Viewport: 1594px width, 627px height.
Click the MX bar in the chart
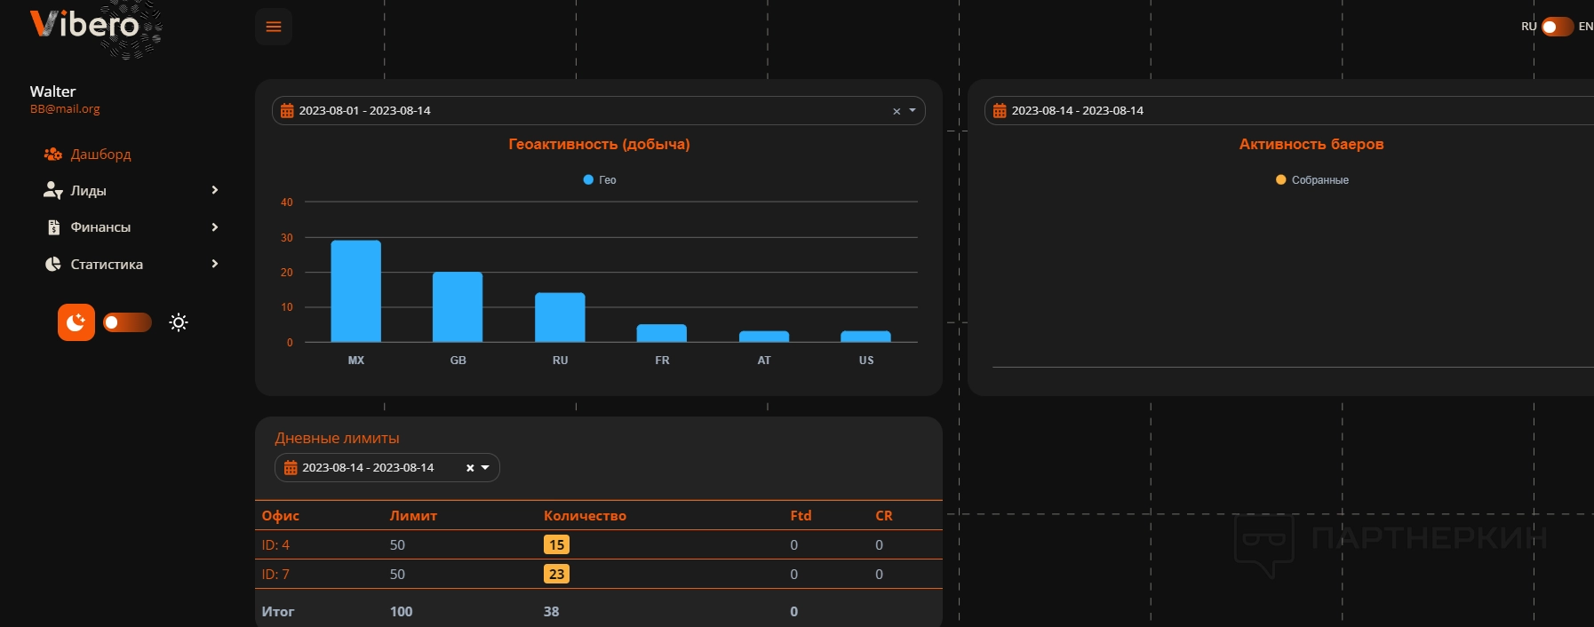pos(355,291)
